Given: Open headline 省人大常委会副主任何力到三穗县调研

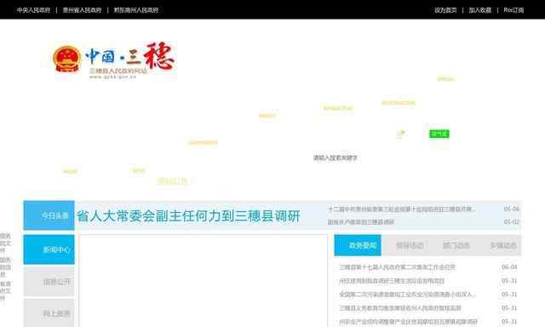Looking at the screenshot, I should coord(188,216).
